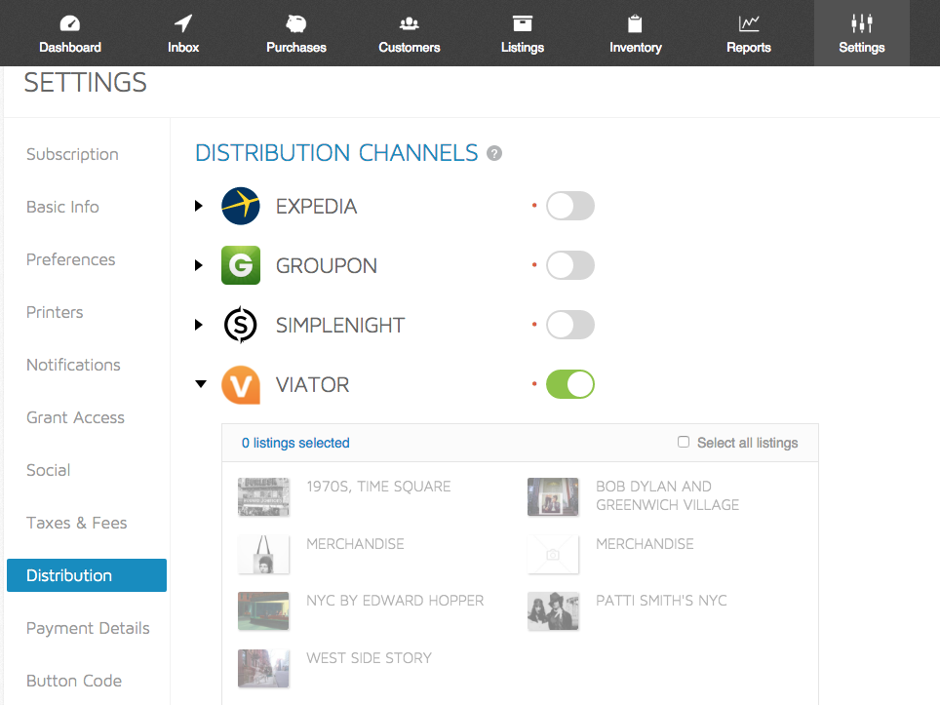
Task: Select the West Side Story thumbnail
Action: tap(263, 668)
